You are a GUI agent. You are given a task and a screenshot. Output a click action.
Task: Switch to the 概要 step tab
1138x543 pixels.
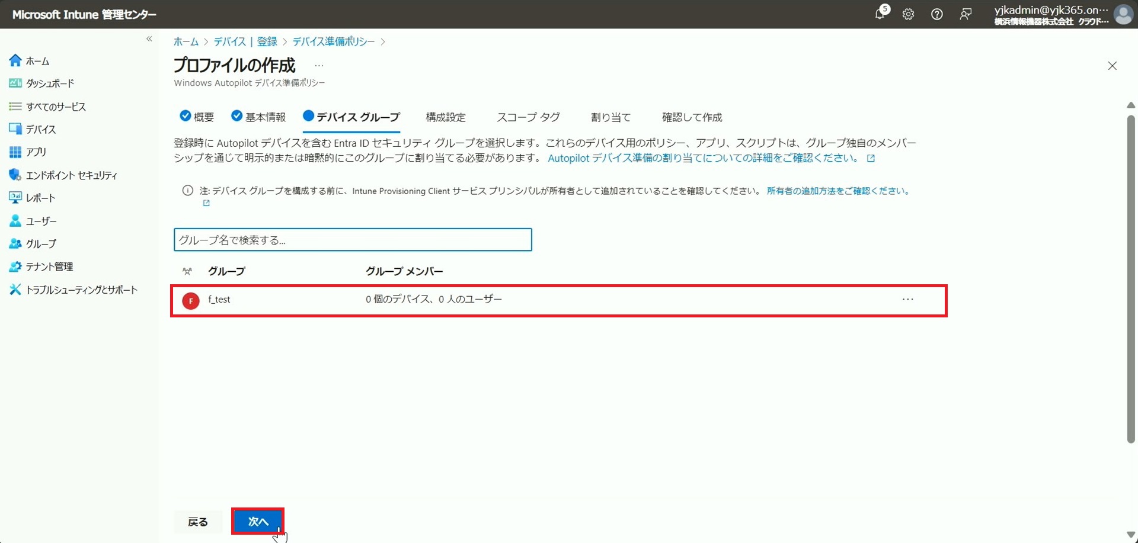coord(197,117)
